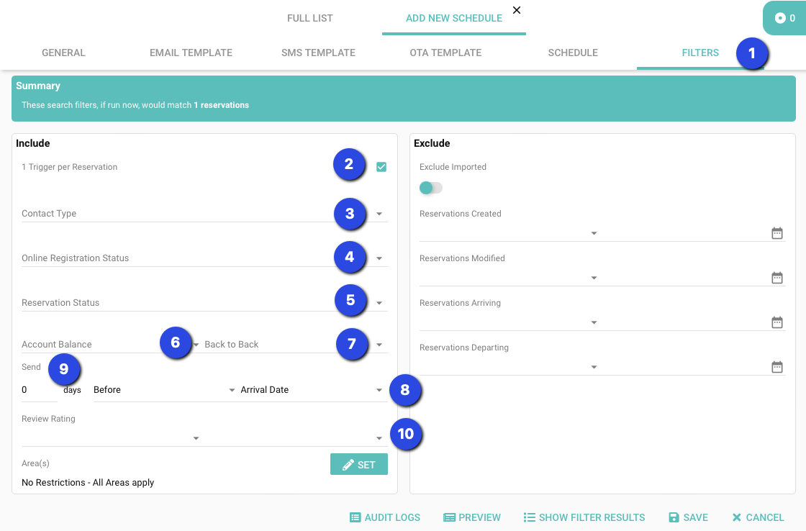Open the Online Registration Status dropdown

tap(379, 258)
